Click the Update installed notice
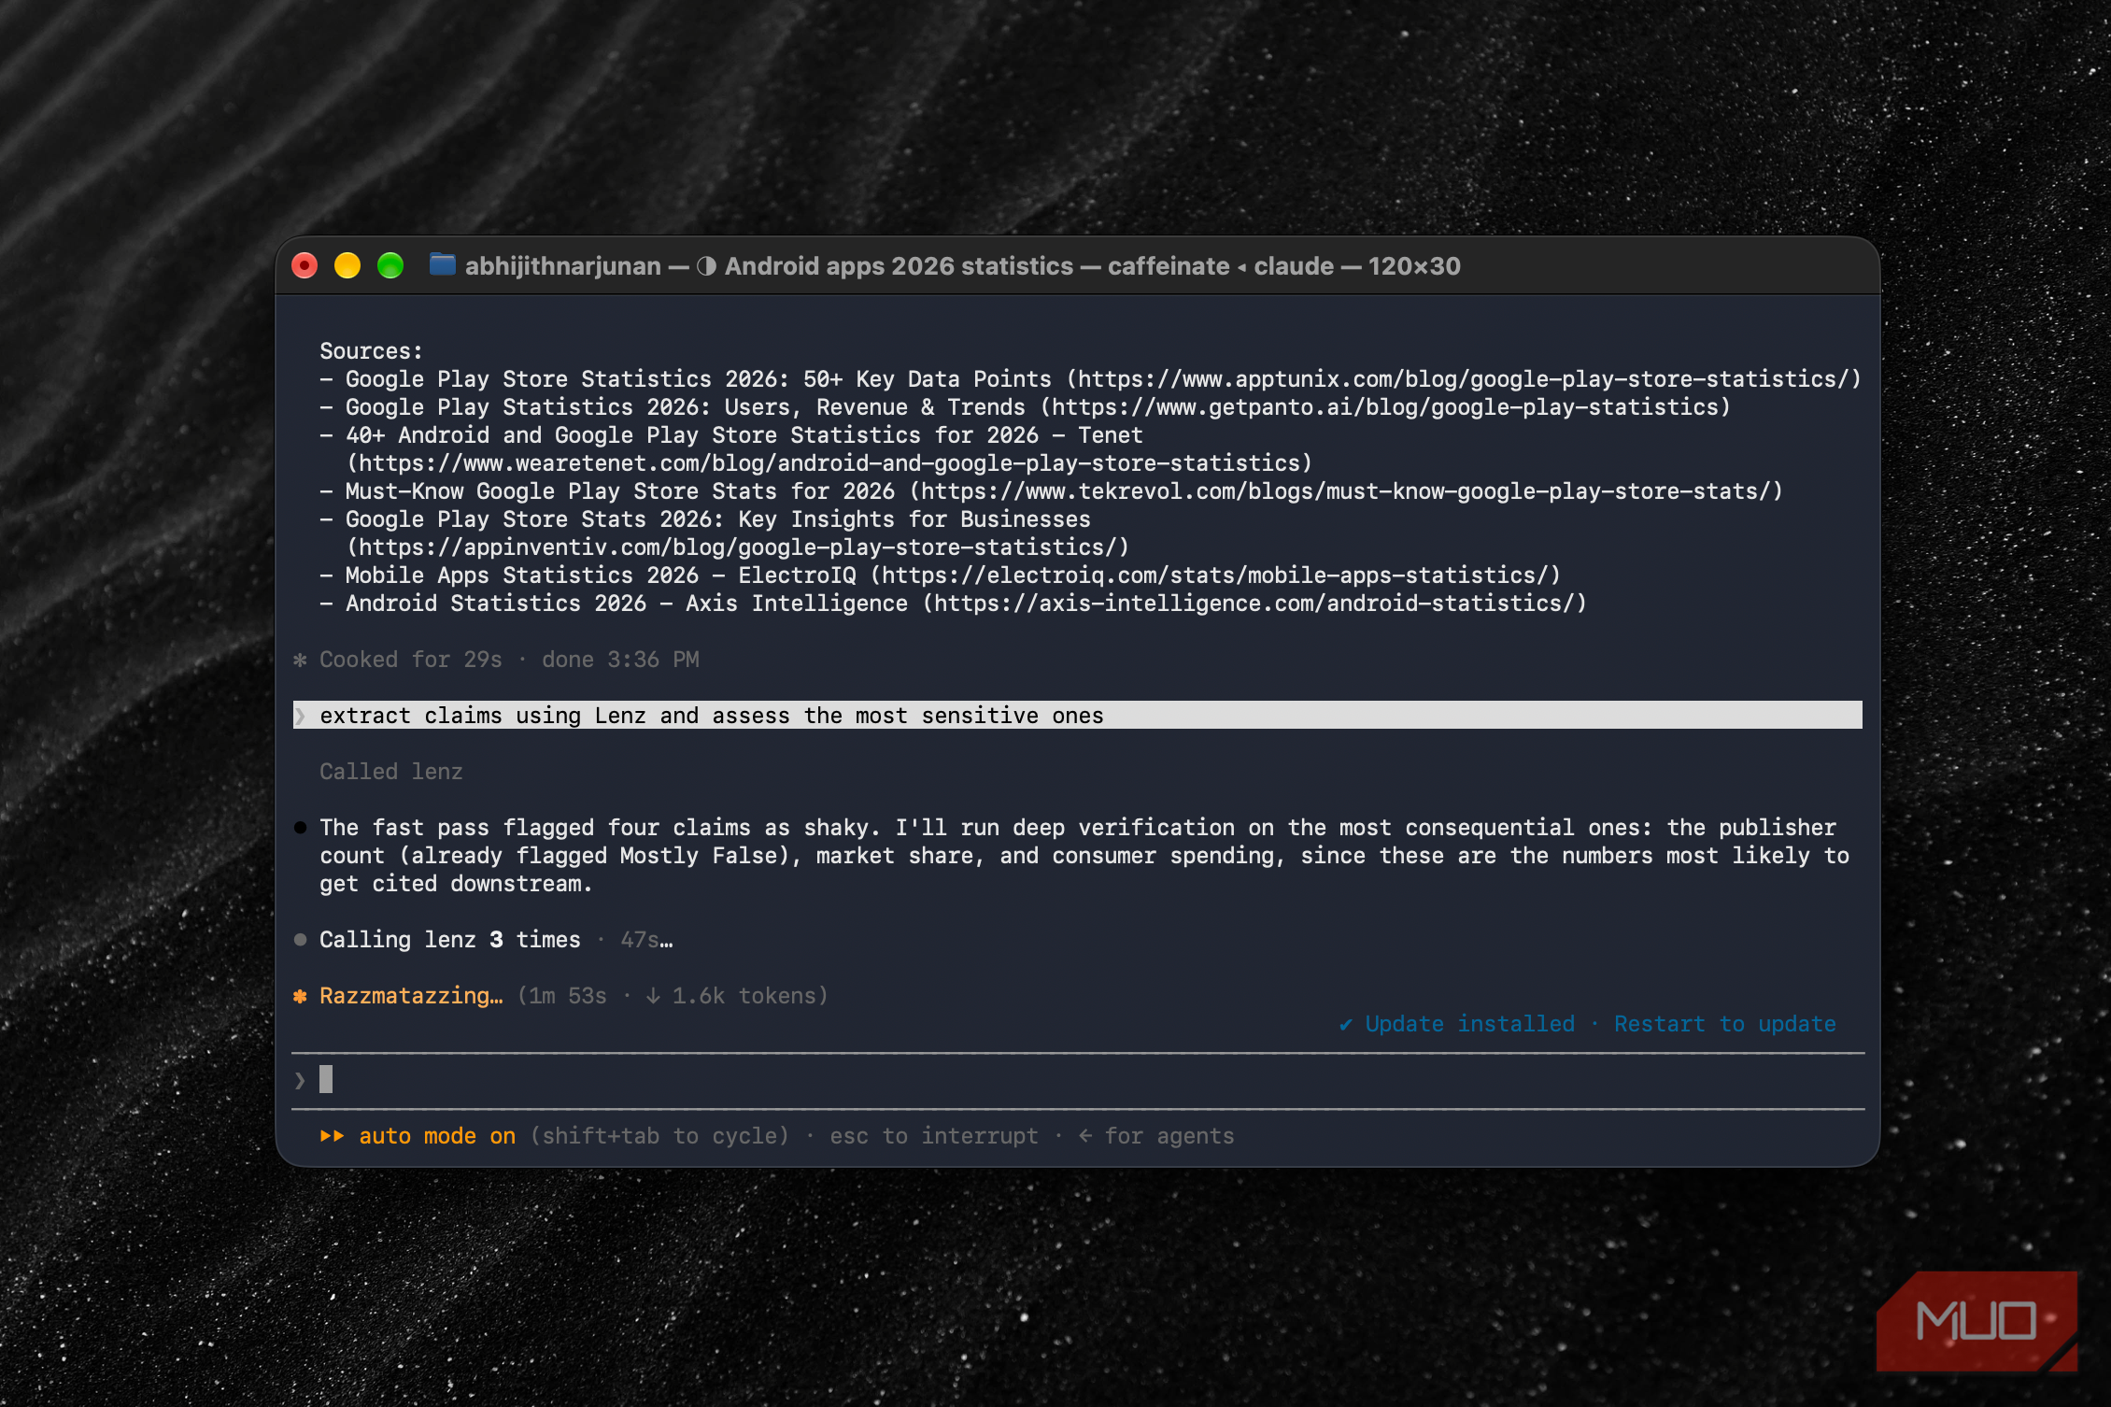The height and width of the screenshot is (1407, 2111). click(x=1469, y=1024)
